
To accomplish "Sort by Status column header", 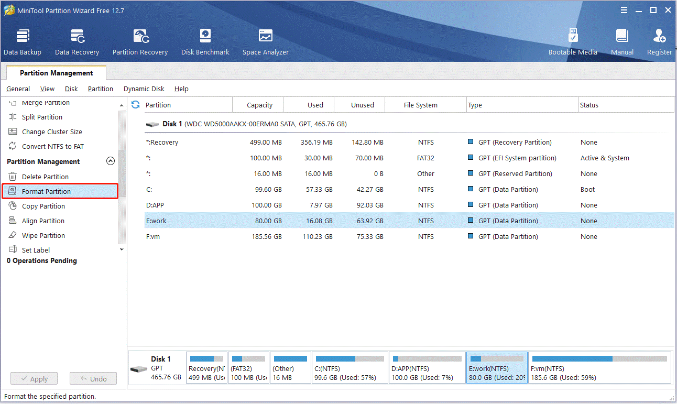I will point(626,105).
